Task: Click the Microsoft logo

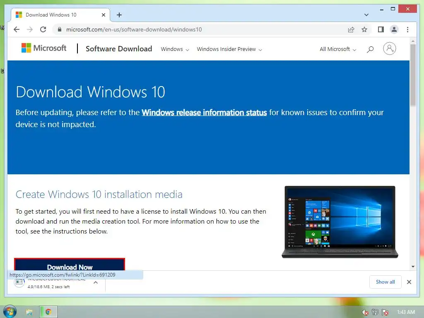Action: tap(44, 48)
